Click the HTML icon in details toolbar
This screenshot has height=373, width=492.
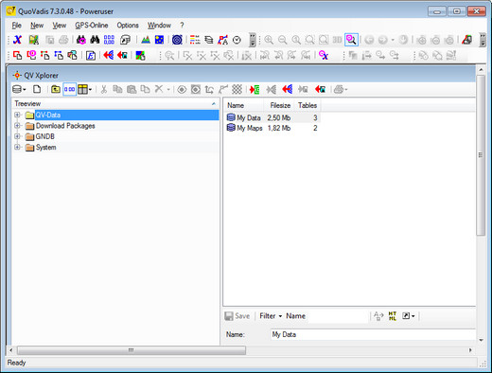[393, 316]
